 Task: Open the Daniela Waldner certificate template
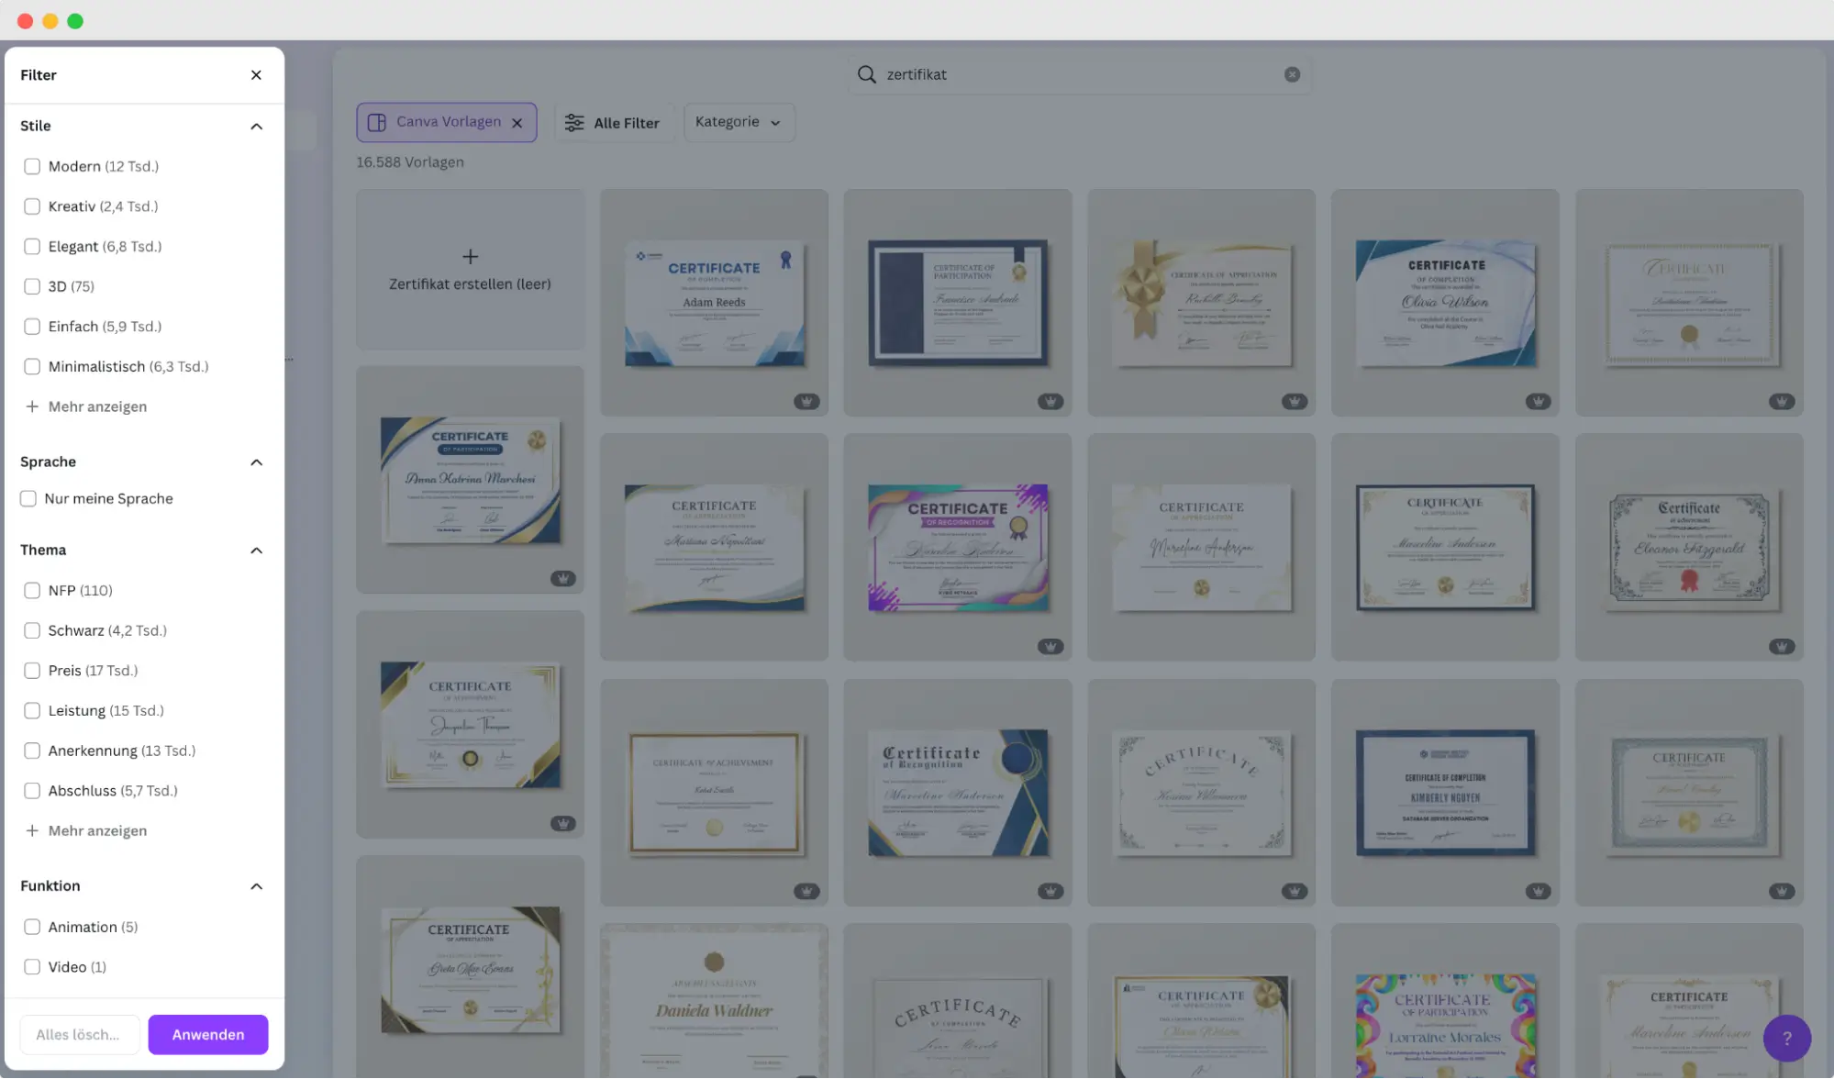coord(714,1002)
